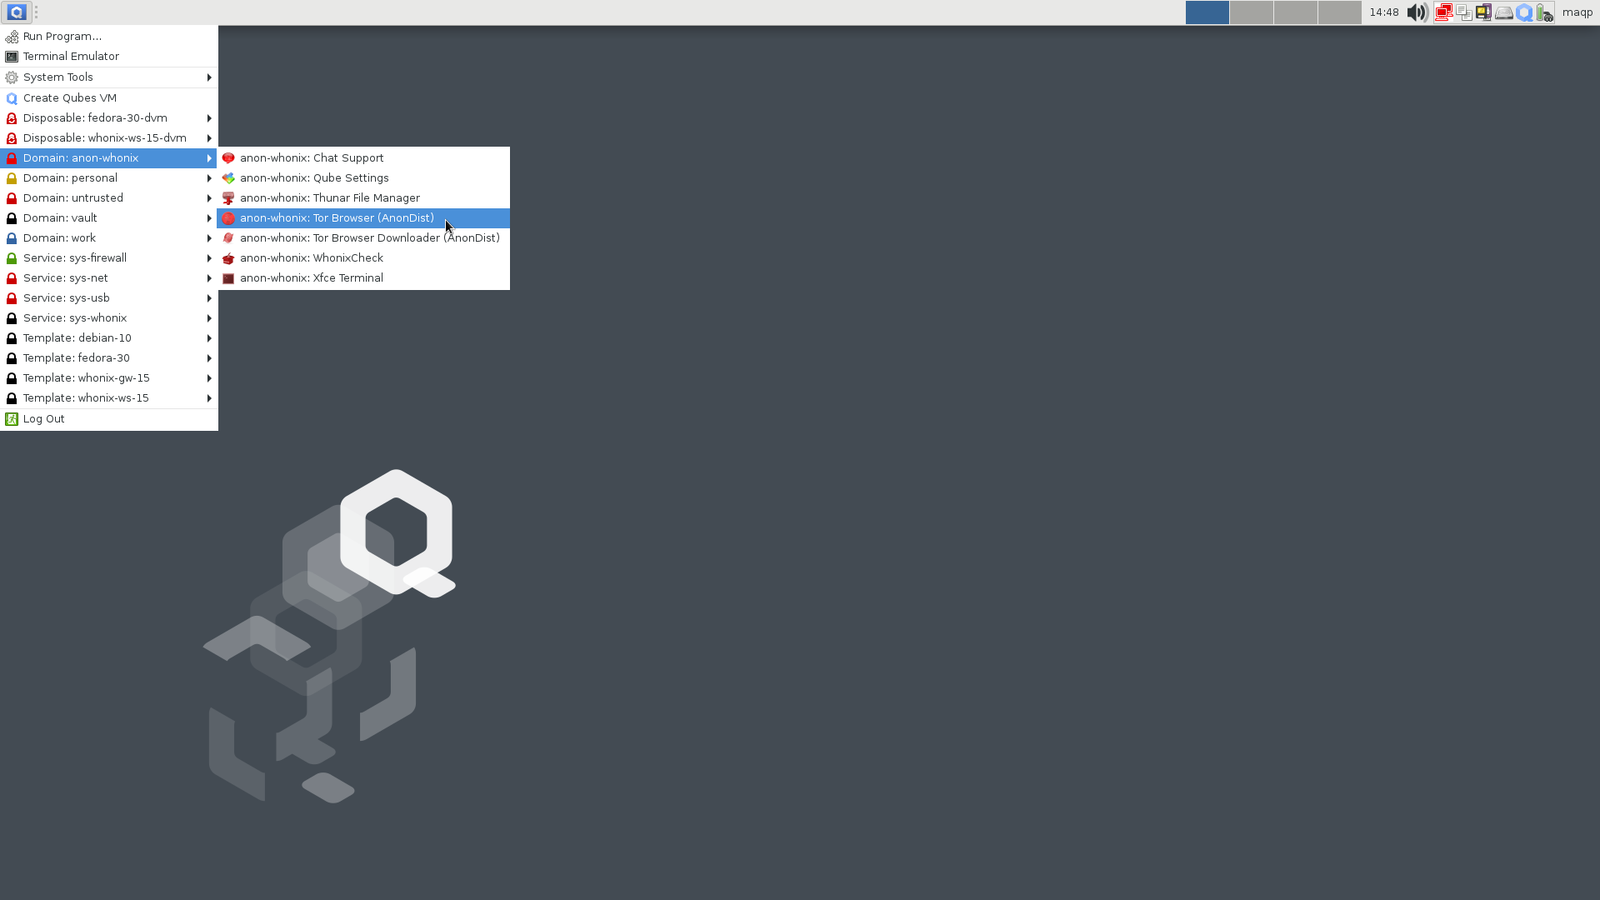
Task: Expand Service: sys-whonix submenu arrow
Action: coord(209,318)
